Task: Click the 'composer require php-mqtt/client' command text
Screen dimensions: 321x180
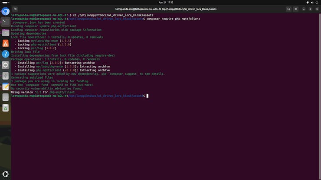Action: pos(173,19)
